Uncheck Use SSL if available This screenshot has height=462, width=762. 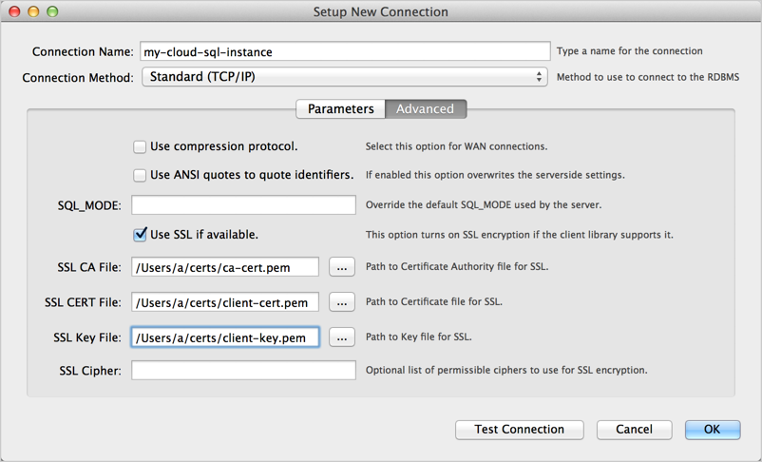click(x=140, y=234)
